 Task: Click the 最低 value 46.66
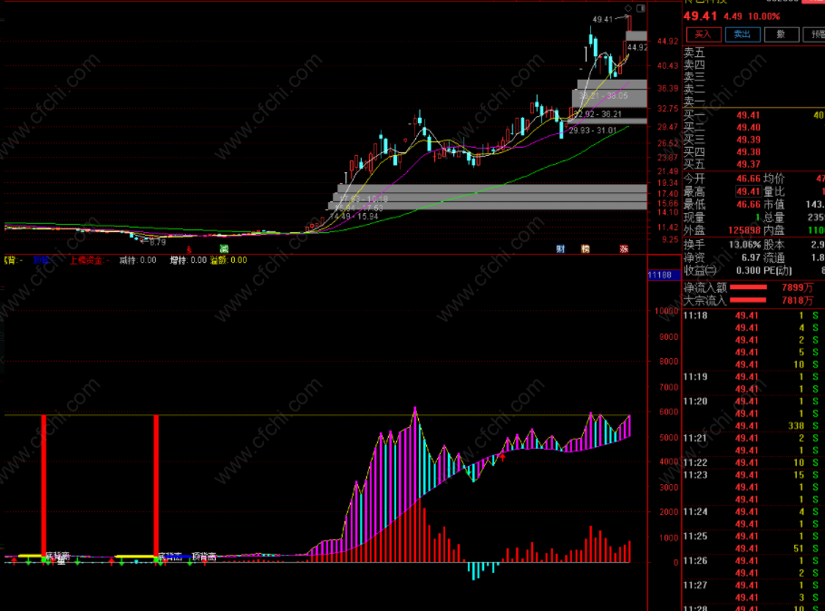point(748,204)
